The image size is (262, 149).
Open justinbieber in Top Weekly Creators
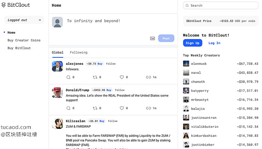point(203,145)
